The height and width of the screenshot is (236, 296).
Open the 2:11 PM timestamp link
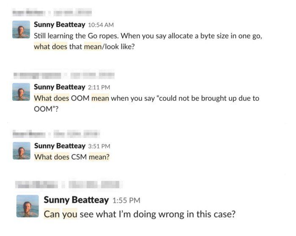click(x=99, y=88)
